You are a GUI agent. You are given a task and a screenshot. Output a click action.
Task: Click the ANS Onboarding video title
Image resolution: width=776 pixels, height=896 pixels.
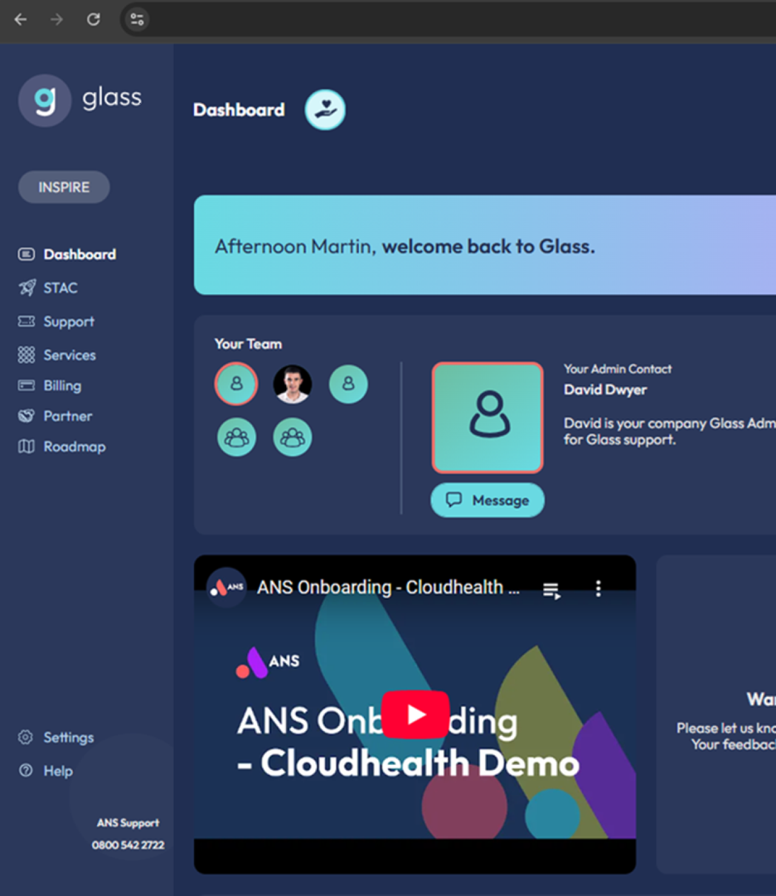(388, 587)
